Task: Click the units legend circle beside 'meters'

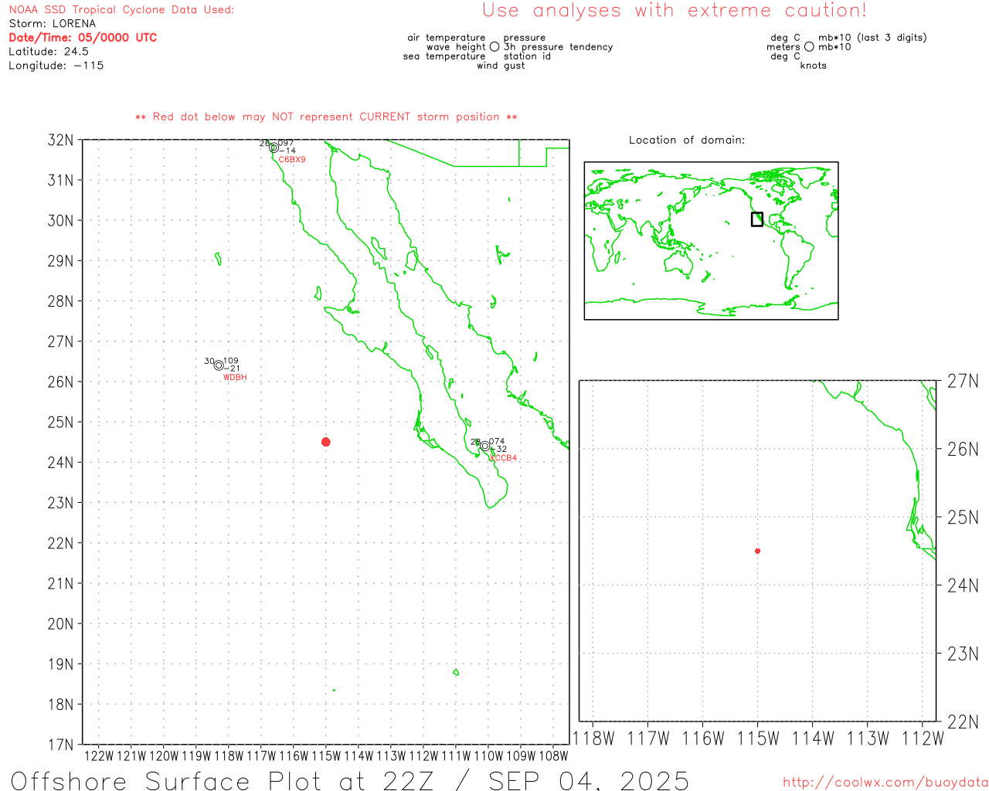Action: pos(809,46)
